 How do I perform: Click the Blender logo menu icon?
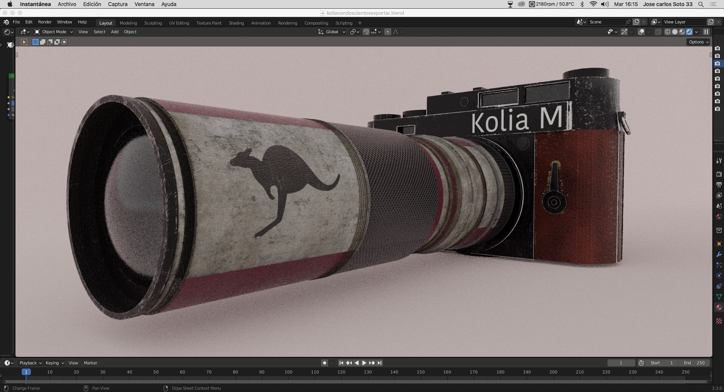coord(6,22)
